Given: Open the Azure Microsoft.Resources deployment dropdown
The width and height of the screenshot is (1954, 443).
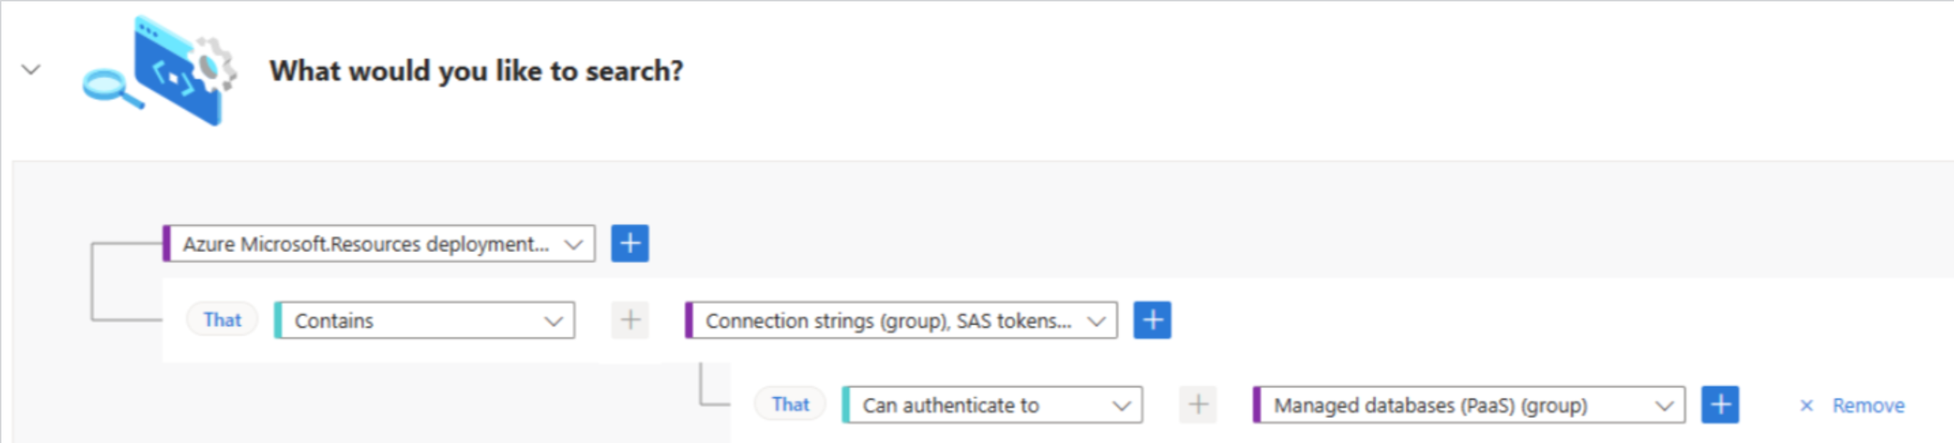Looking at the screenshot, I should 379,244.
